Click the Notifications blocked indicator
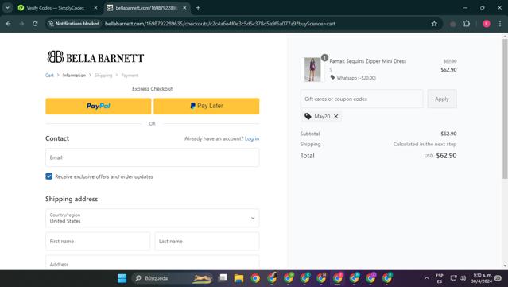508x287 pixels. tap(74, 24)
